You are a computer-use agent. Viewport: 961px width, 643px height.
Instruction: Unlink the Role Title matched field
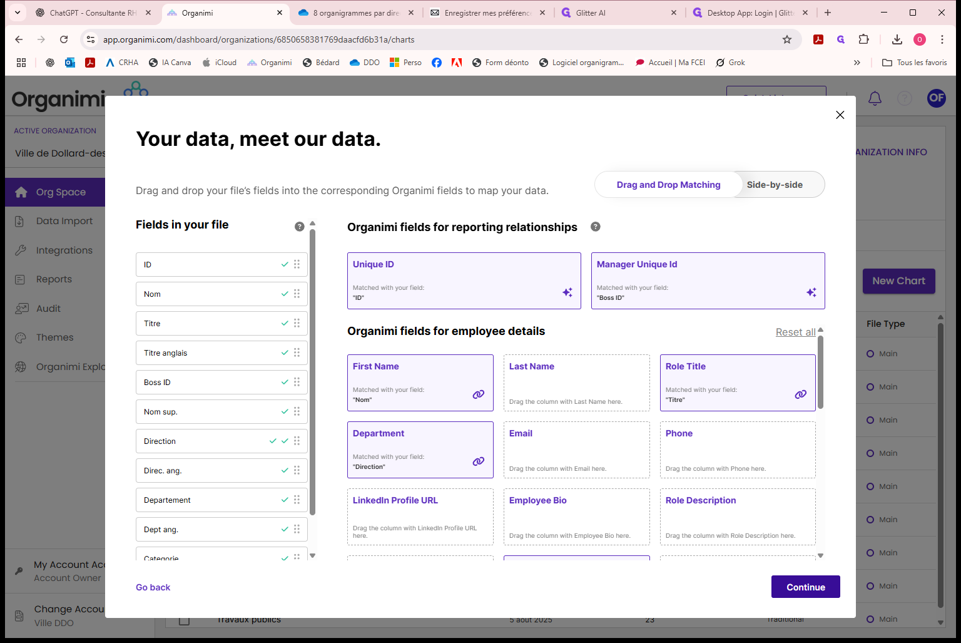801,394
